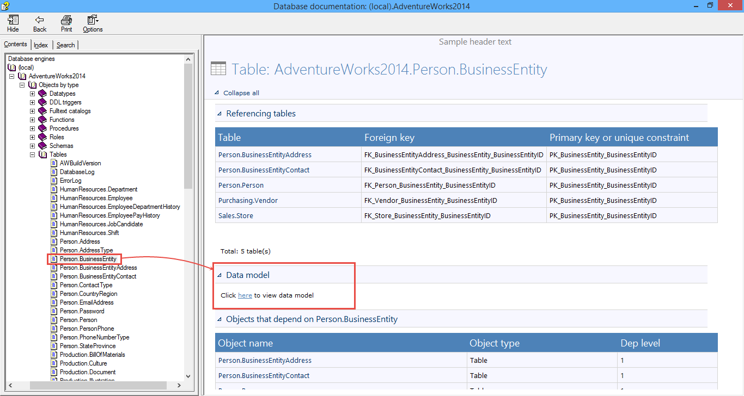
Task: Click the Functions book icon
Action: click(x=43, y=120)
